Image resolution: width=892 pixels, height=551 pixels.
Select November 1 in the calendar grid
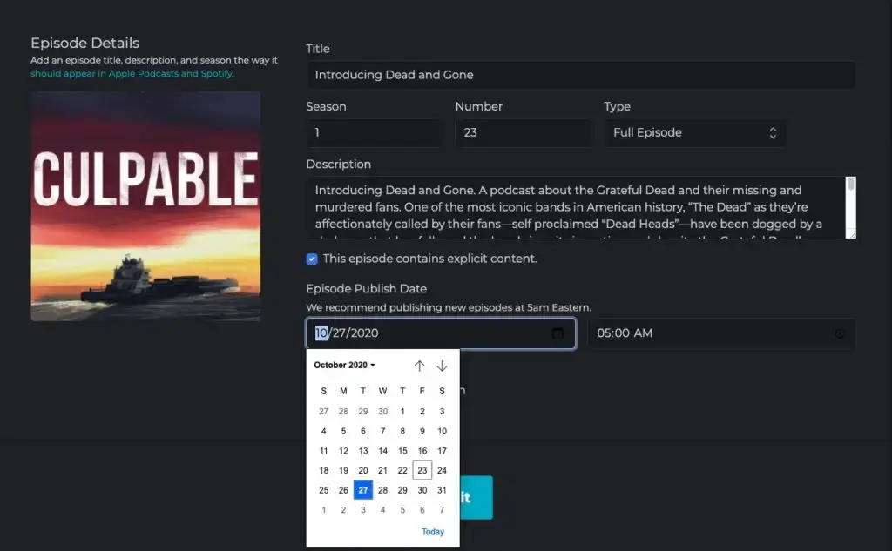click(323, 508)
